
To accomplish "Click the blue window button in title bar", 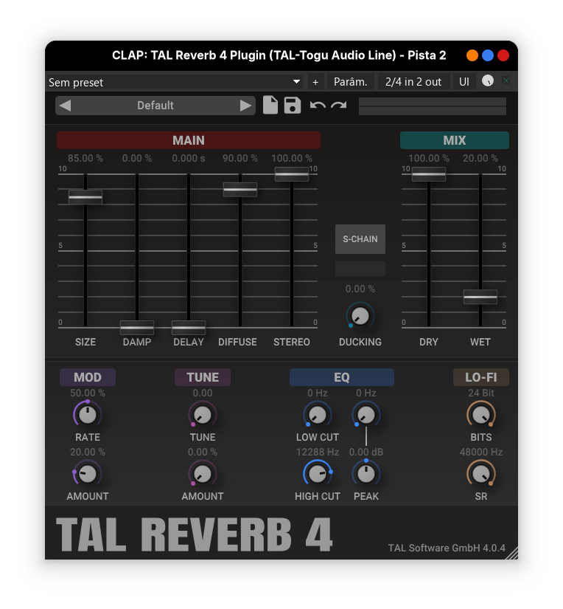I will tap(487, 55).
